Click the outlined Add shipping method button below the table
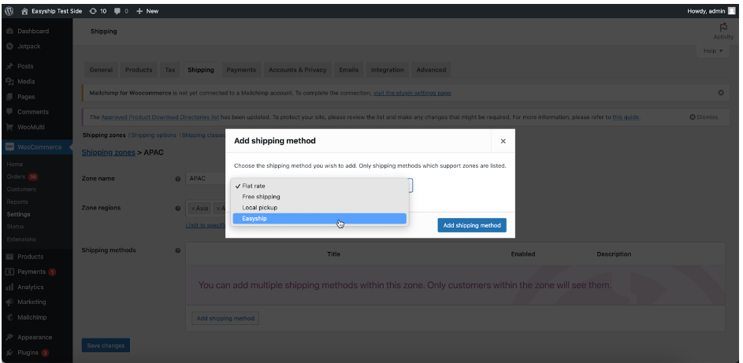Image resolution: width=743 pixels, height=363 pixels. tap(225, 319)
